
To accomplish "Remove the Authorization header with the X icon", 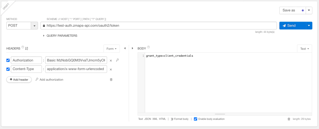I will pyautogui.click(x=111, y=61).
